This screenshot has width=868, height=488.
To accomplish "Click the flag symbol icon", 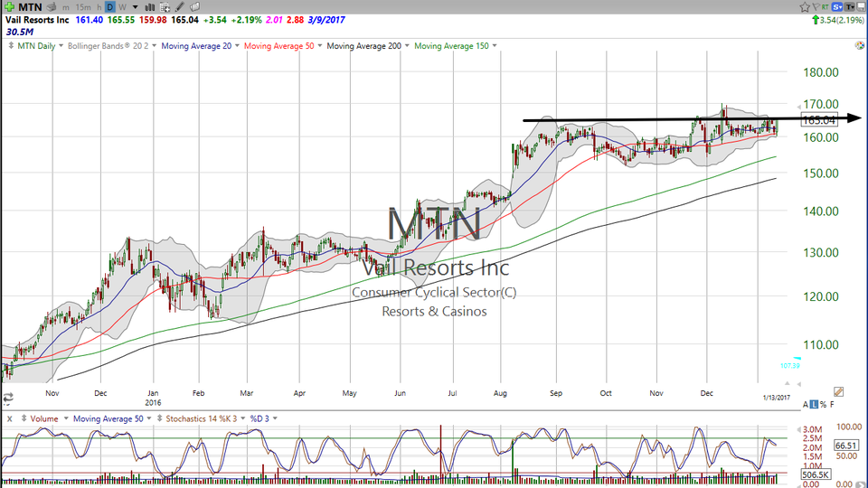I will point(816,6).
